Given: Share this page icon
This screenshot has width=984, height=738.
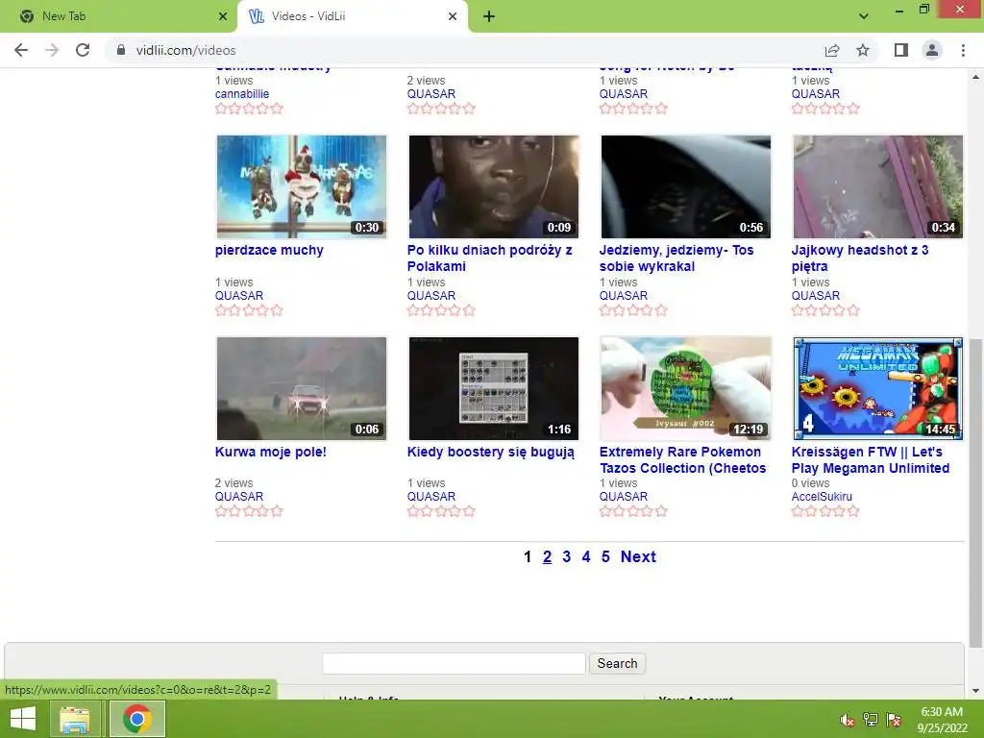Looking at the screenshot, I should tap(832, 50).
